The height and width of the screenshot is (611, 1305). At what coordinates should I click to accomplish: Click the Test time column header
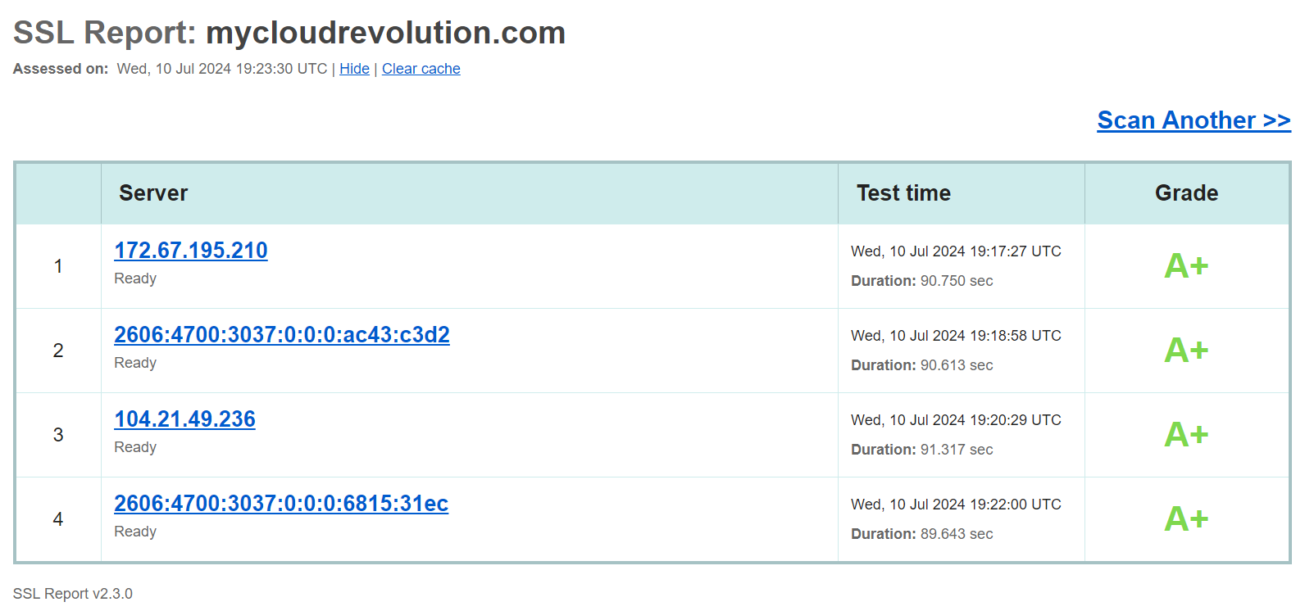pyautogui.click(x=903, y=193)
